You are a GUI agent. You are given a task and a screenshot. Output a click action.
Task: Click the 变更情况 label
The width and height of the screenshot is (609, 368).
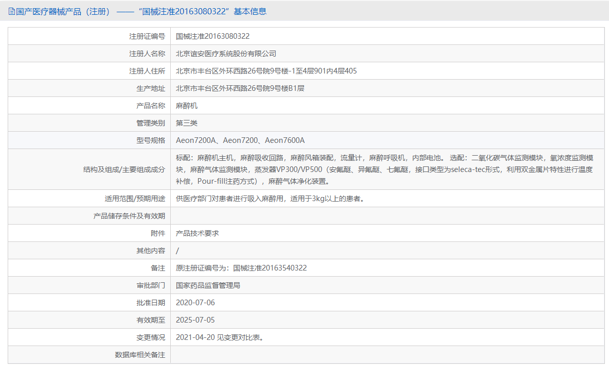click(151, 337)
